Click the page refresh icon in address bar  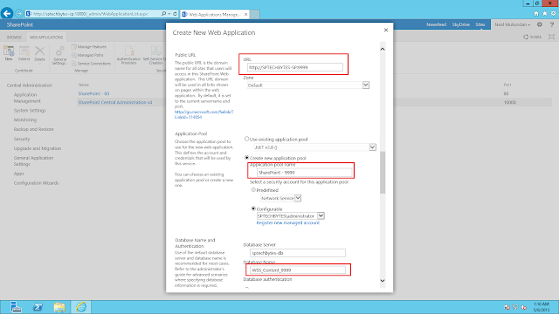(x=175, y=14)
